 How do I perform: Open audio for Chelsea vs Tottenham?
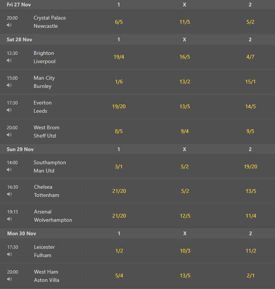[9, 194]
